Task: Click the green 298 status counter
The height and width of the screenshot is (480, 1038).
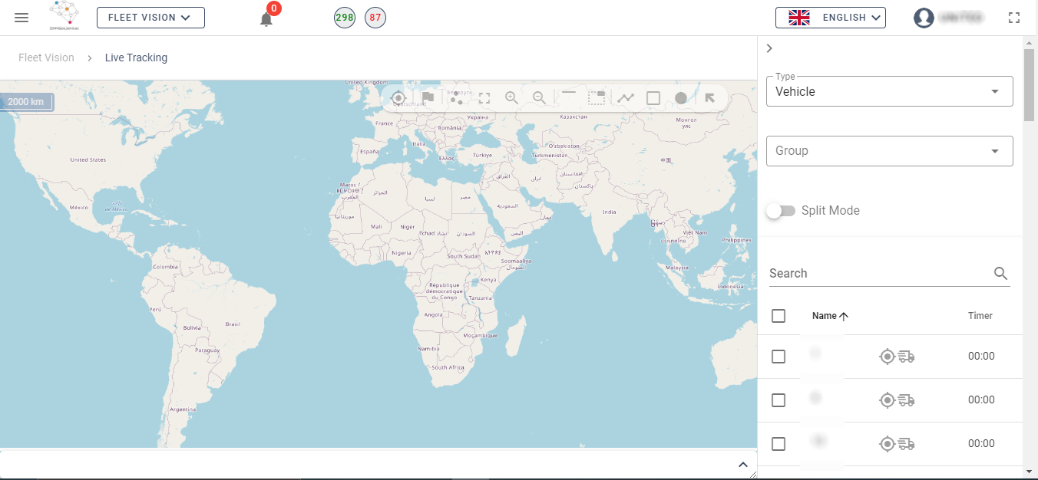Action: 345,18
